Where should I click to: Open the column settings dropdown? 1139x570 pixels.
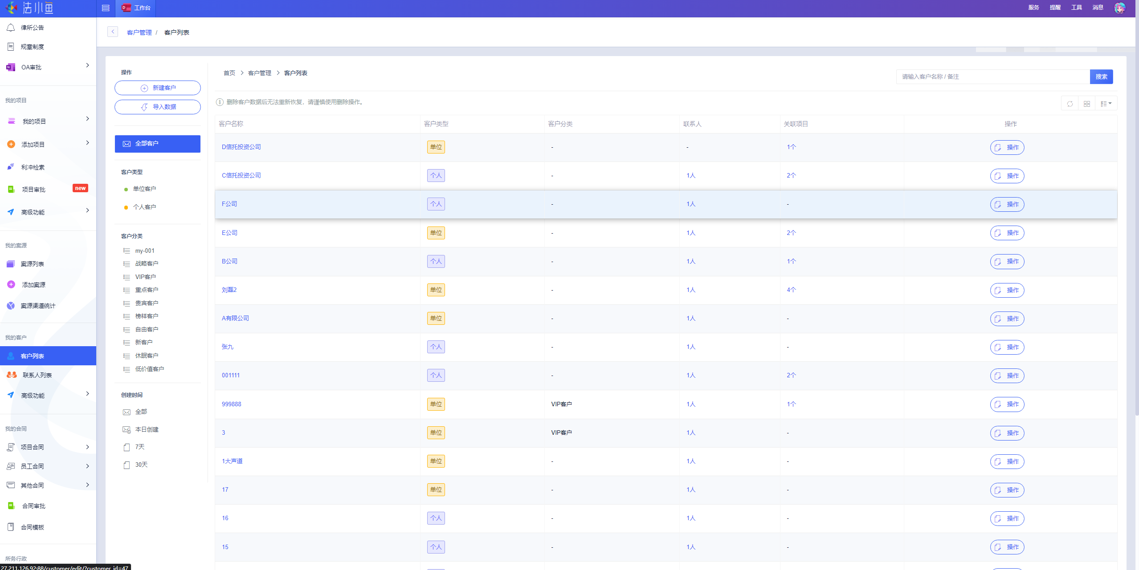click(1106, 104)
